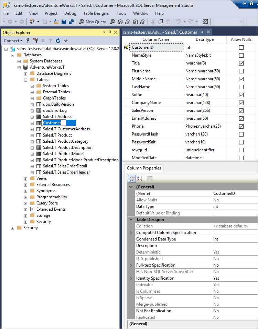
Task: Switch to Alphabetical sort in Column Properties
Action: tap(140, 178)
